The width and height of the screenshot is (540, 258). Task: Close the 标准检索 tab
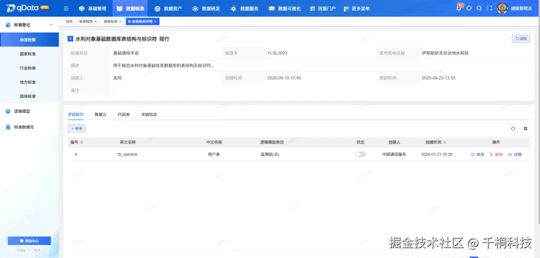coord(95,21)
